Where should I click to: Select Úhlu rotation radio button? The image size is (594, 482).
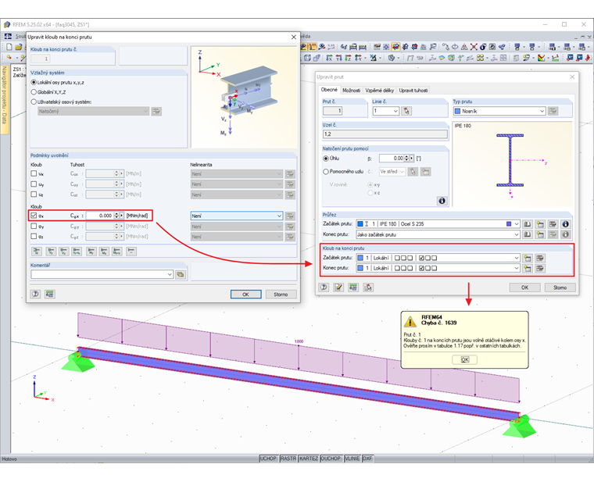pos(326,159)
